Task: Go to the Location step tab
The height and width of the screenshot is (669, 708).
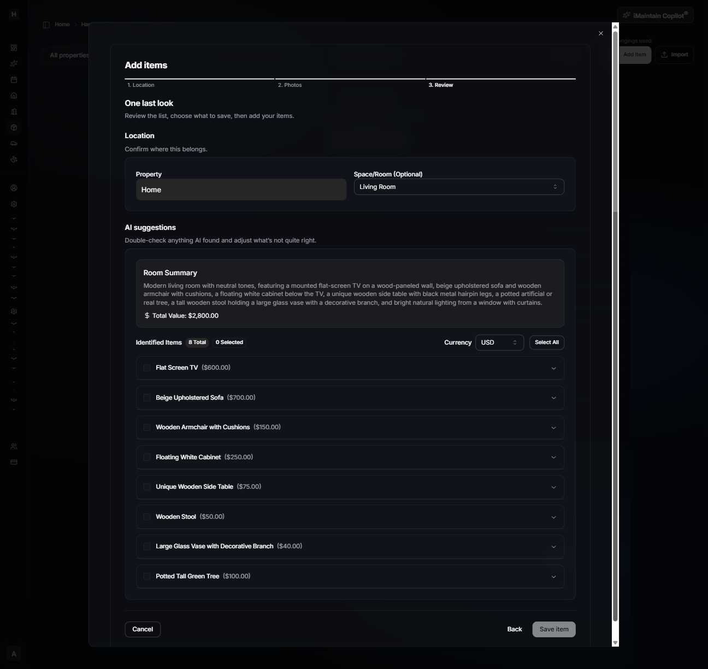Action: pyautogui.click(x=141, y=85)
